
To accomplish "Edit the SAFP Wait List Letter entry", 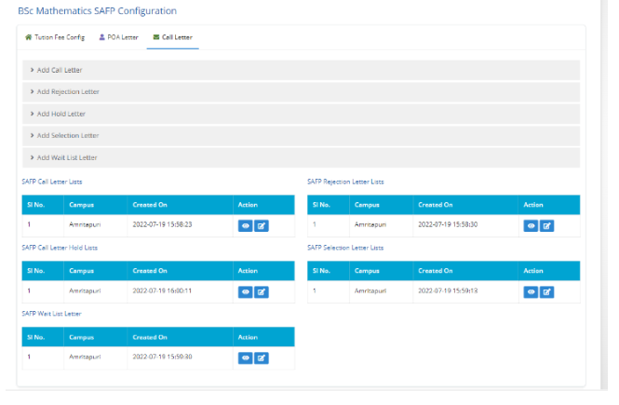I will tap(262, 358).
